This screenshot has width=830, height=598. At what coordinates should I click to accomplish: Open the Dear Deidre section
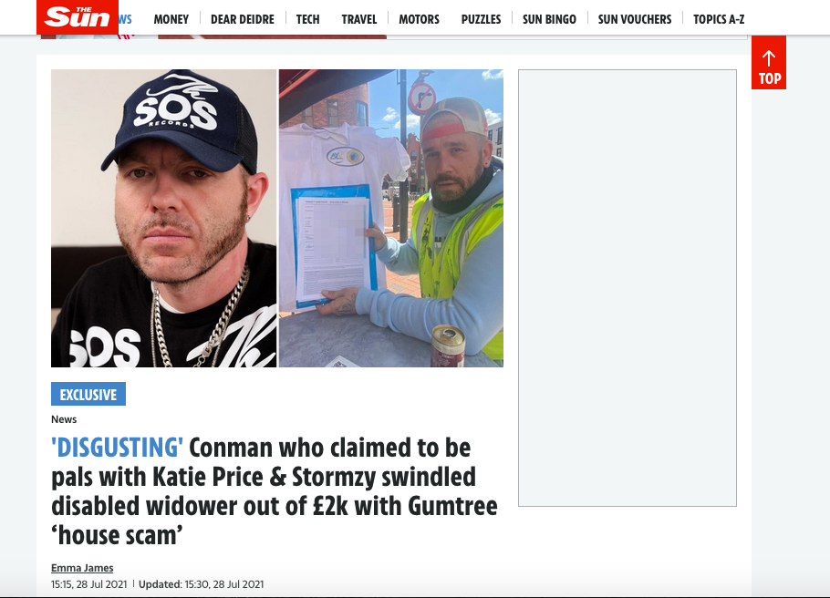point(243,19)
